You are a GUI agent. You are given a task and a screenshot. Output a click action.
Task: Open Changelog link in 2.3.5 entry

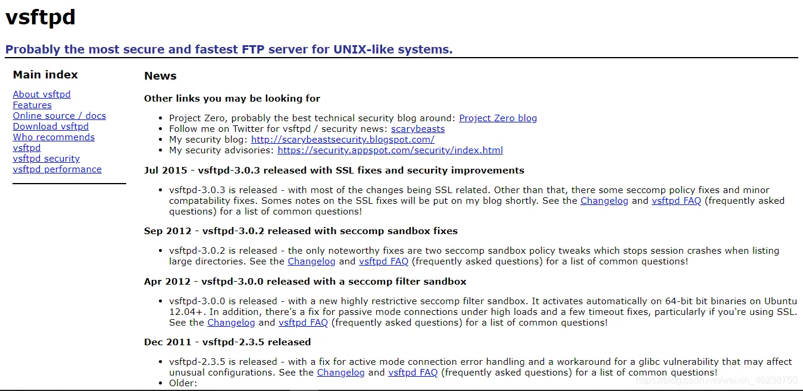tap(340, 373)
